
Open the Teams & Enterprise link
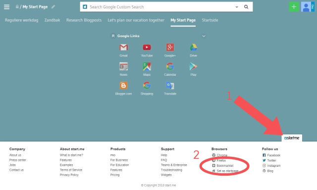click(x=174, y=165)
